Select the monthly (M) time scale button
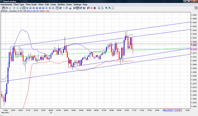This screenshot has height=116, width=198. click(53, 8)
